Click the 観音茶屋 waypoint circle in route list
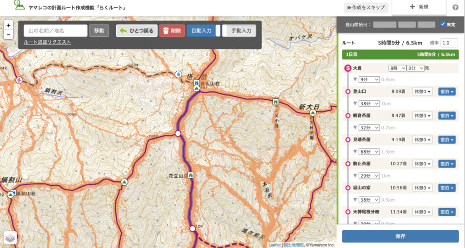 [348, 116]
